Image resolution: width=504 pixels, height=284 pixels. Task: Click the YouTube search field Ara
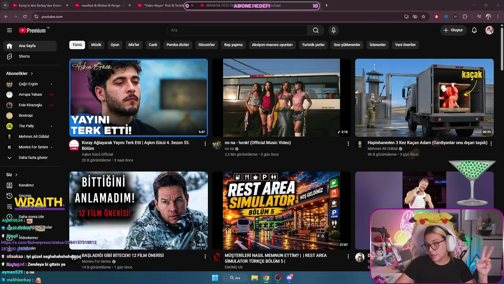point(237,30)
